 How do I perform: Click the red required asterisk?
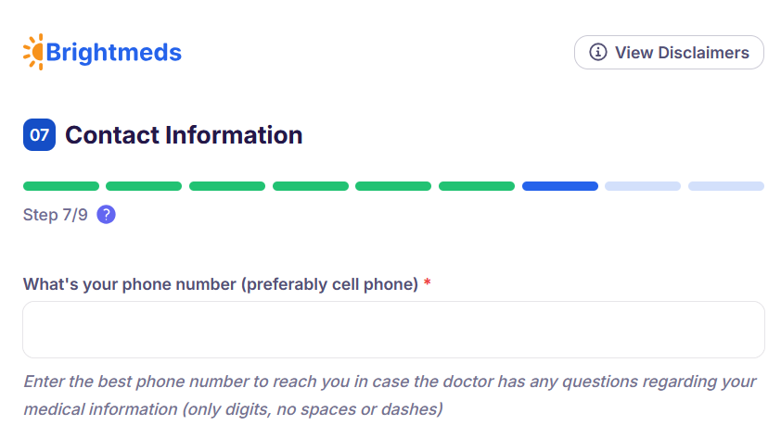point(428,284)
